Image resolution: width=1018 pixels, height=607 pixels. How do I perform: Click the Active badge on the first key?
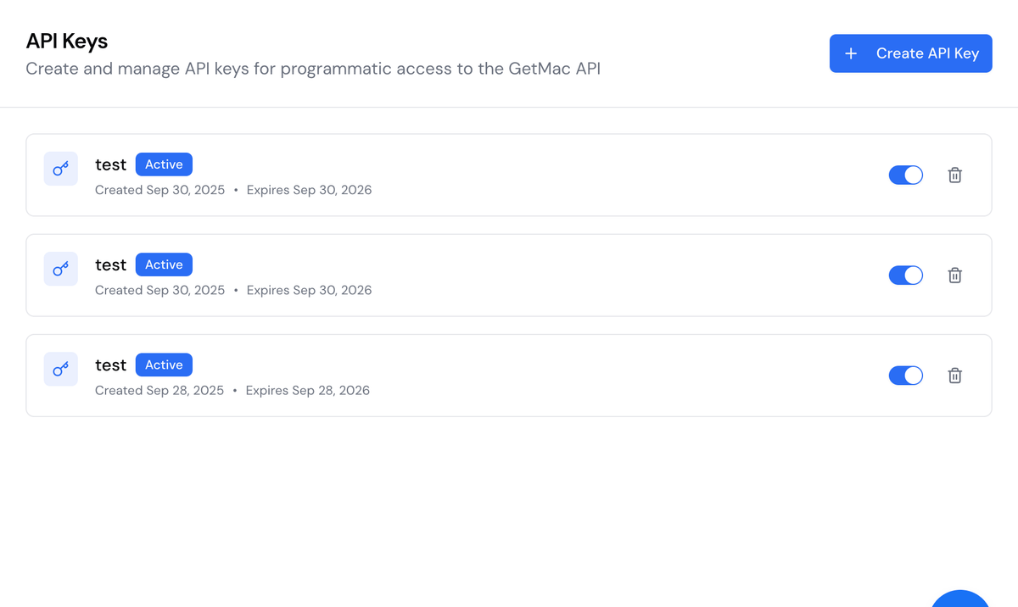pyautogui.click(x=164, y=164)
